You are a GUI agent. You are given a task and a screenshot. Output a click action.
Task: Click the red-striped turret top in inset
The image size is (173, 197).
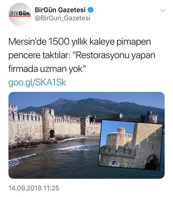121,130
